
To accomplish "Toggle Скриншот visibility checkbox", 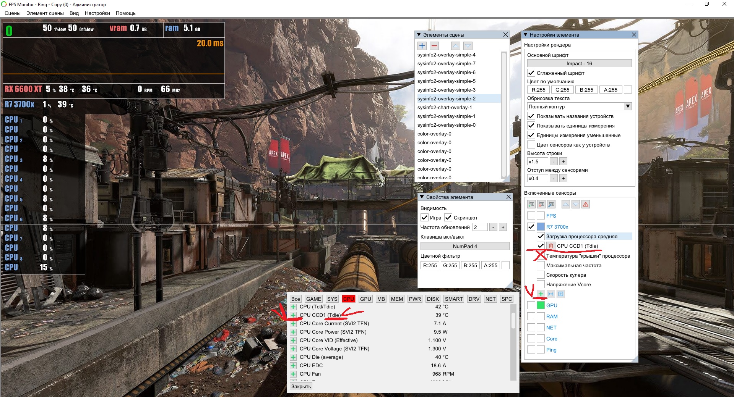I will [x=448, y=218].
